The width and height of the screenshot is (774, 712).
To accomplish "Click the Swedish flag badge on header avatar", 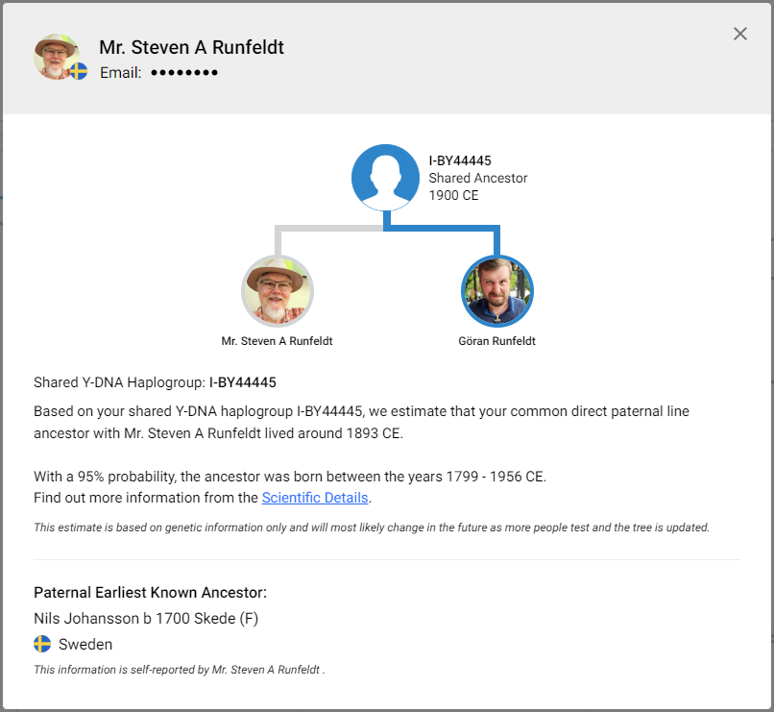I will click(x=79, y=72).
